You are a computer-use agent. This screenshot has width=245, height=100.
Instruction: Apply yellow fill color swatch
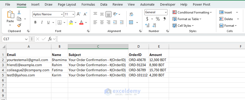pos(71,22)
